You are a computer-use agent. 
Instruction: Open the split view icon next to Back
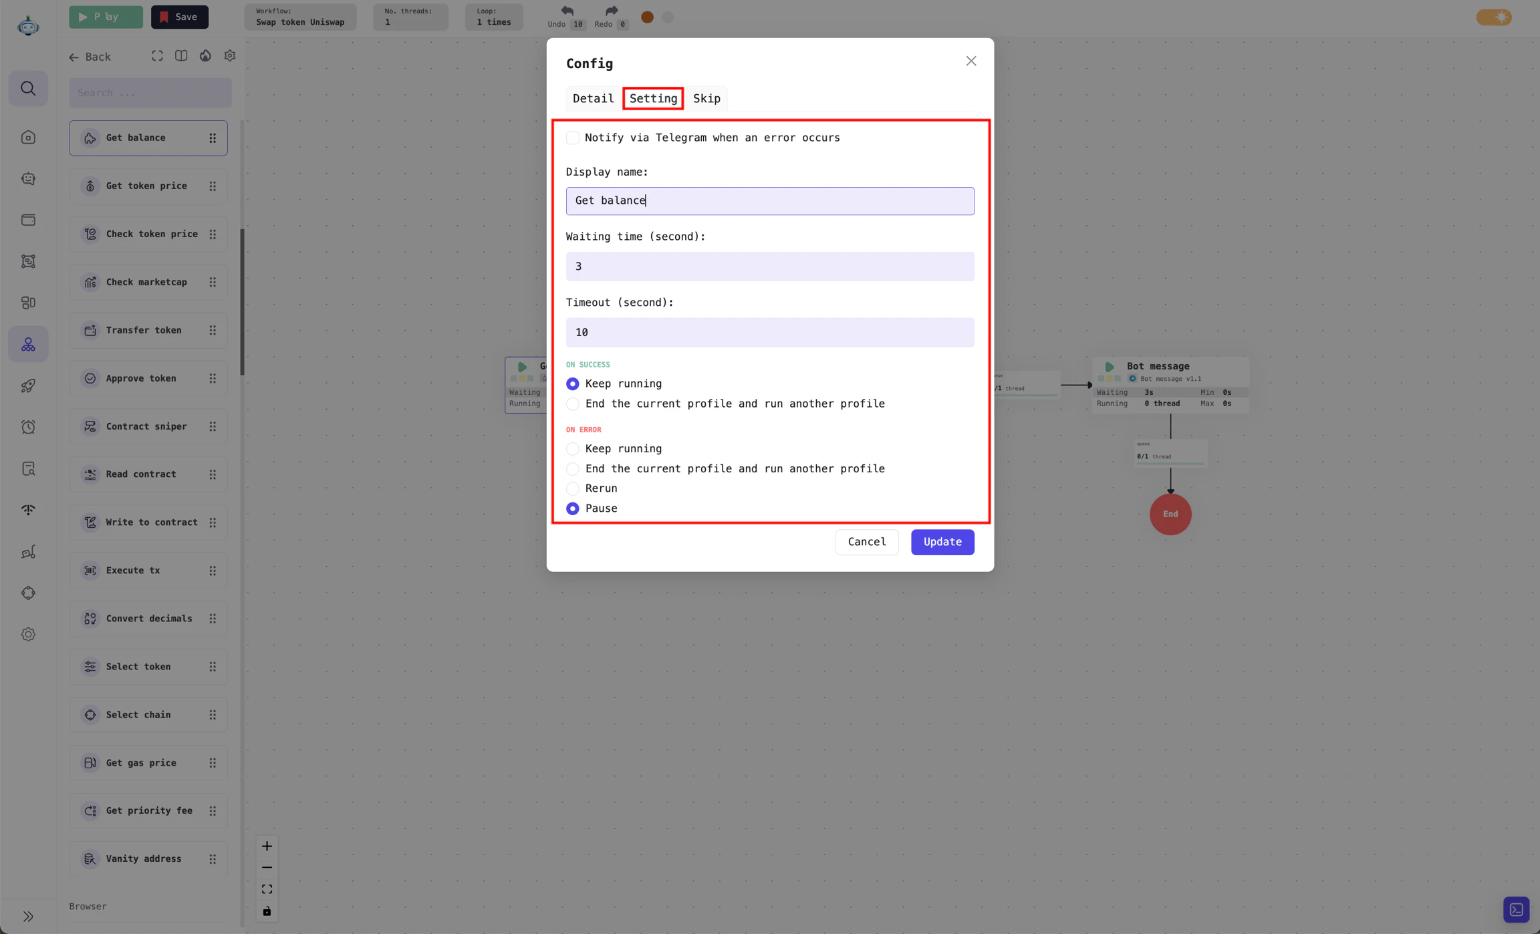(180, 56)
